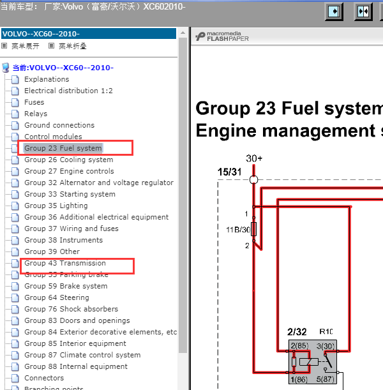Select Group 23 Fuel system entry
383x390 pixels.
point(63,148)
